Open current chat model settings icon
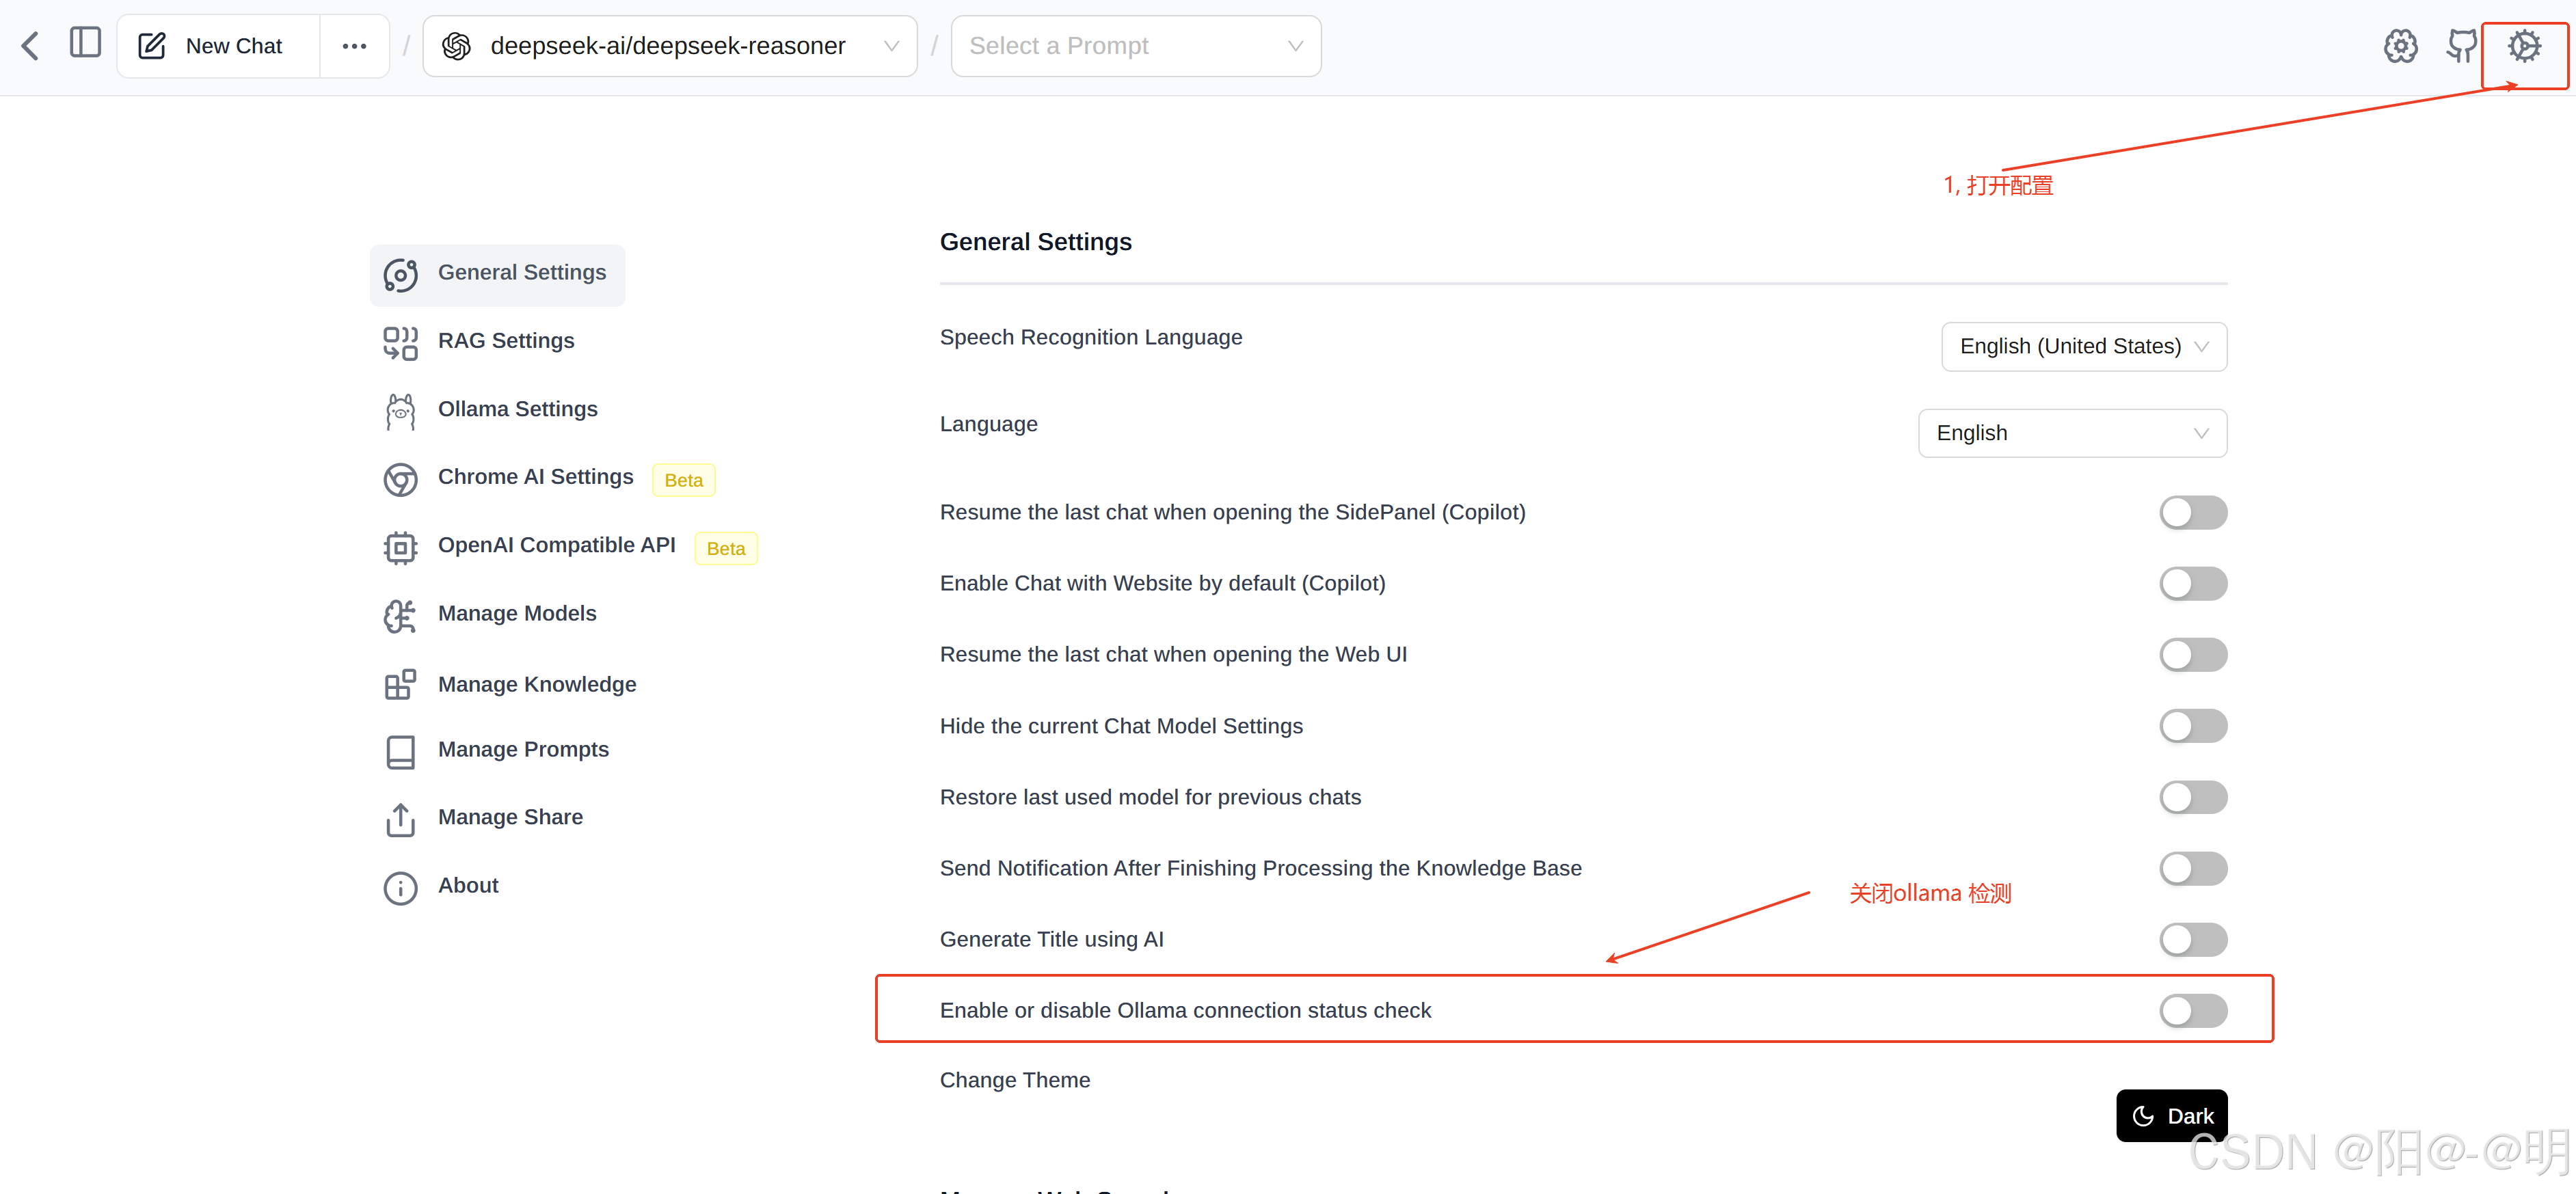 (x=2400, y=46)
